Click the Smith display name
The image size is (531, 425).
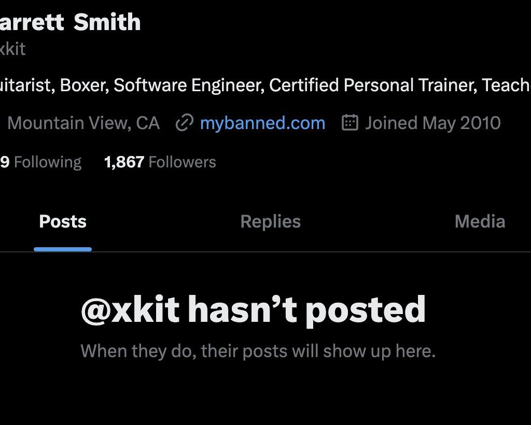[x=107, y=22]
